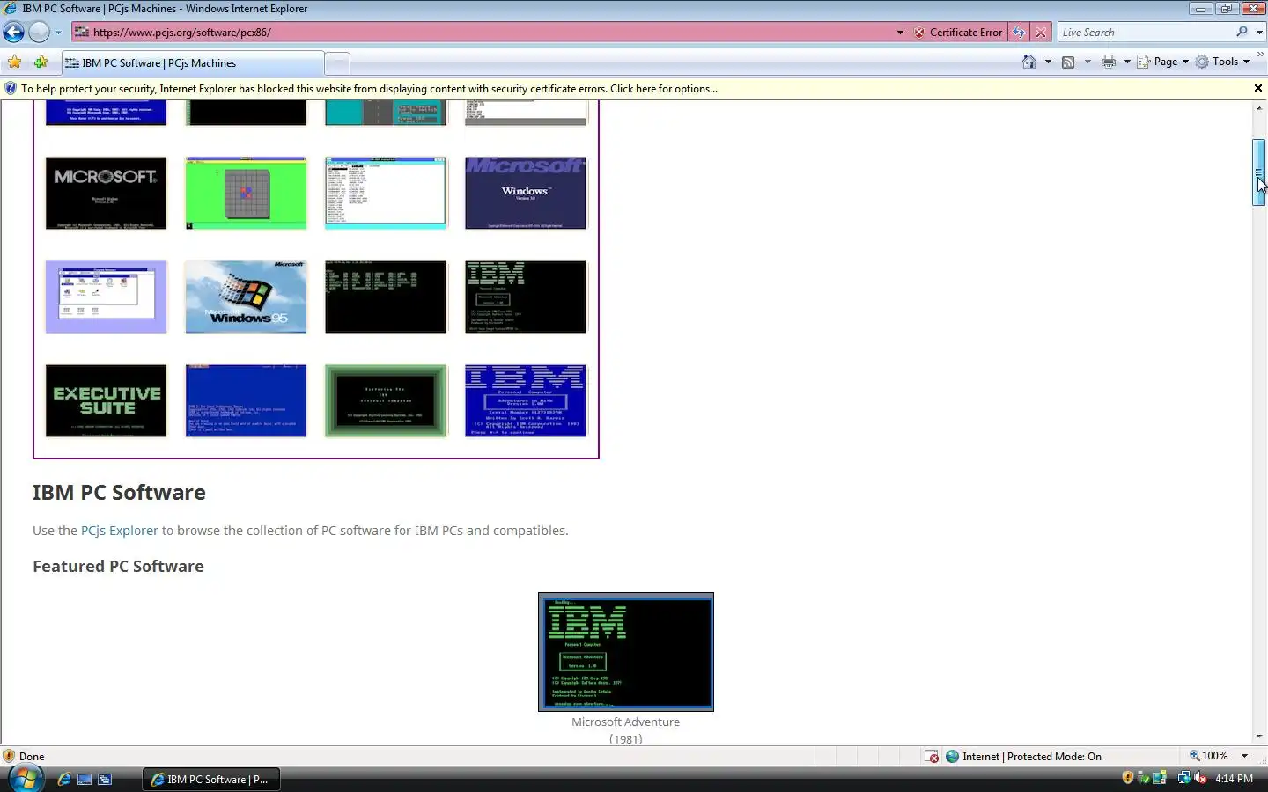Click the RSS Feeds toolbar icon
Screen dimensions: 1268x792
pyautogui.click(x=1068, y=62)
